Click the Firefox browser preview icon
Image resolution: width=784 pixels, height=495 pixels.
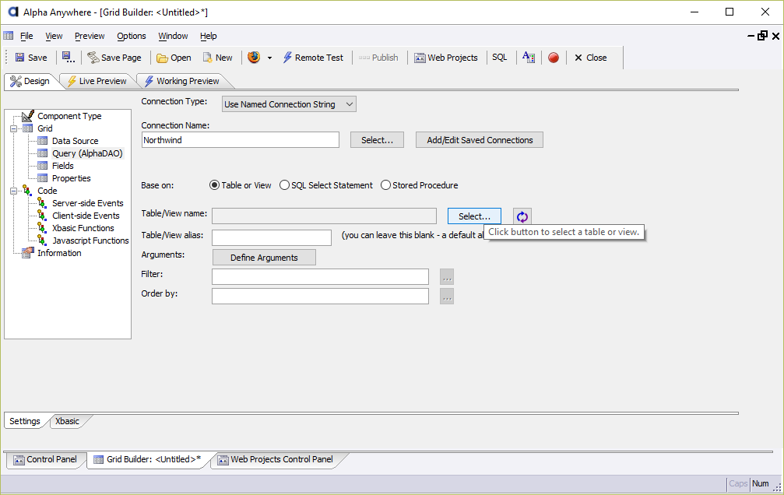pos(254,58)
